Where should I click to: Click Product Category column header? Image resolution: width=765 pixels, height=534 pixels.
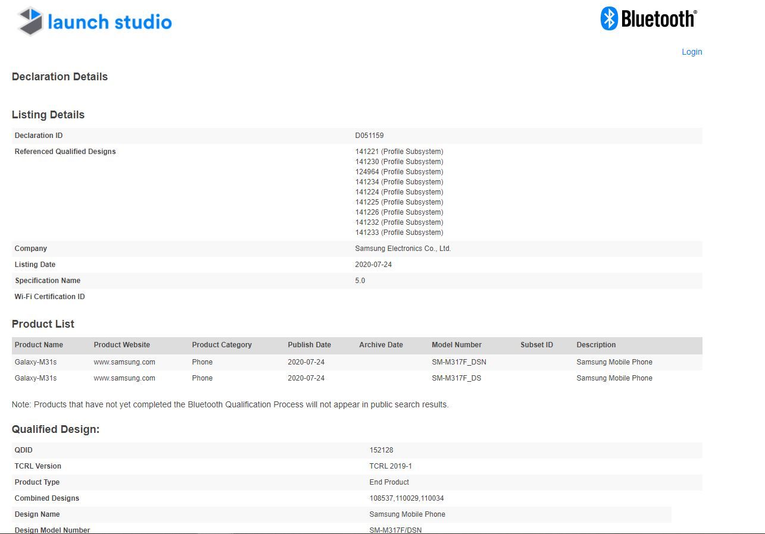(222, 345)
